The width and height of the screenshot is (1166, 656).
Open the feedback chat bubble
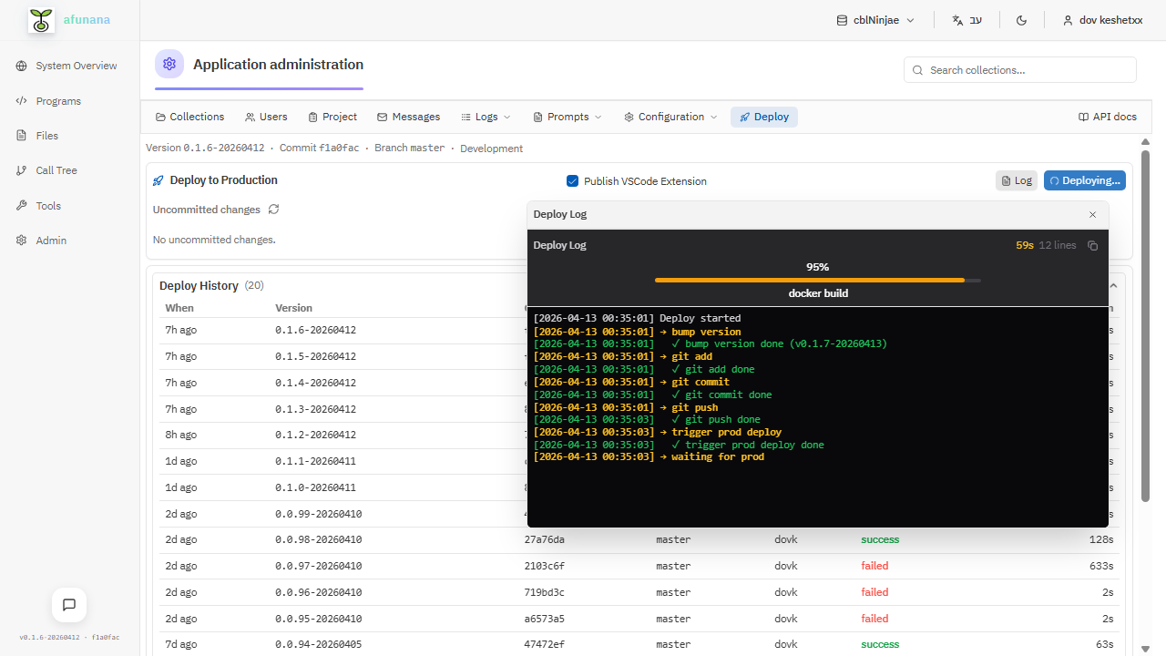coord(68,605)
